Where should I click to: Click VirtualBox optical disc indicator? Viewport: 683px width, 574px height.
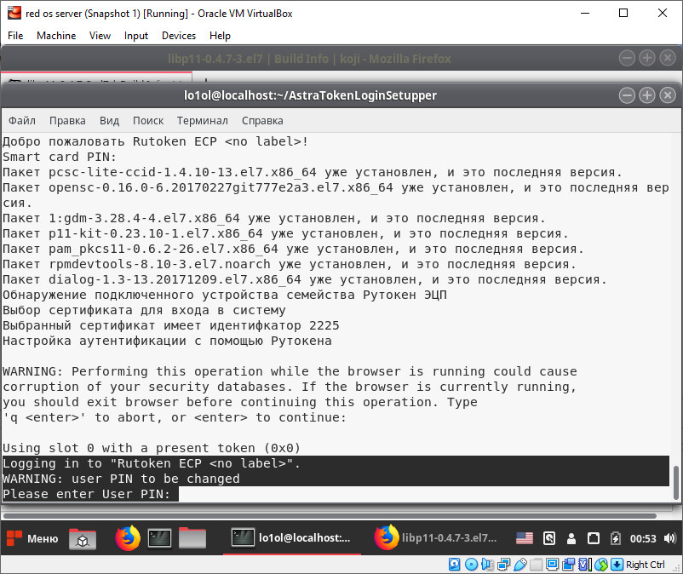[x=471, y=565]
